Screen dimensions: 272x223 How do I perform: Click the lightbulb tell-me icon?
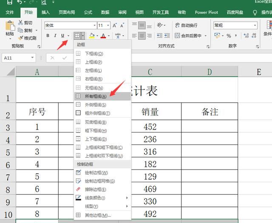tap(255, 13)
